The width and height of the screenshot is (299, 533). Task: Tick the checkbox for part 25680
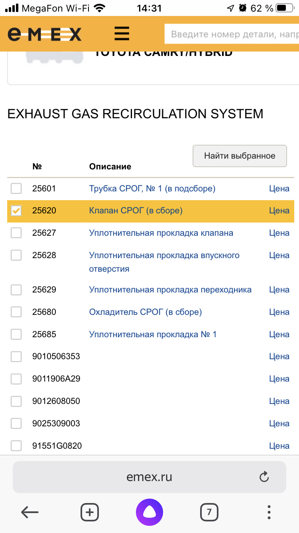(x=16, y=312)
